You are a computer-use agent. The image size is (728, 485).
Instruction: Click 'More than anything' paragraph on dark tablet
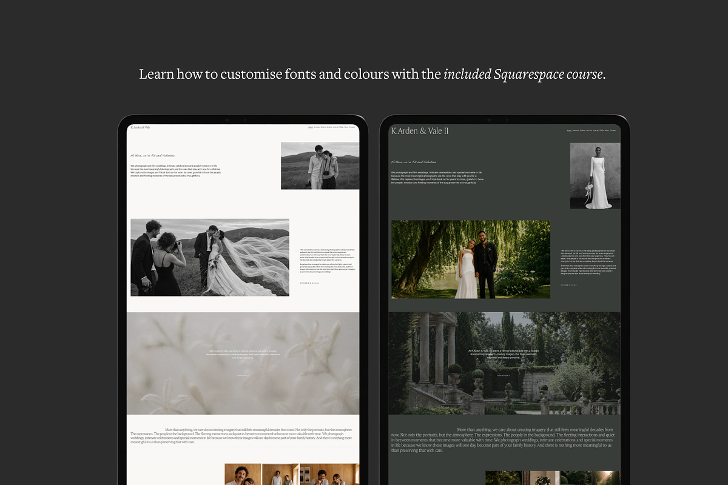click(x=504, y=440)
